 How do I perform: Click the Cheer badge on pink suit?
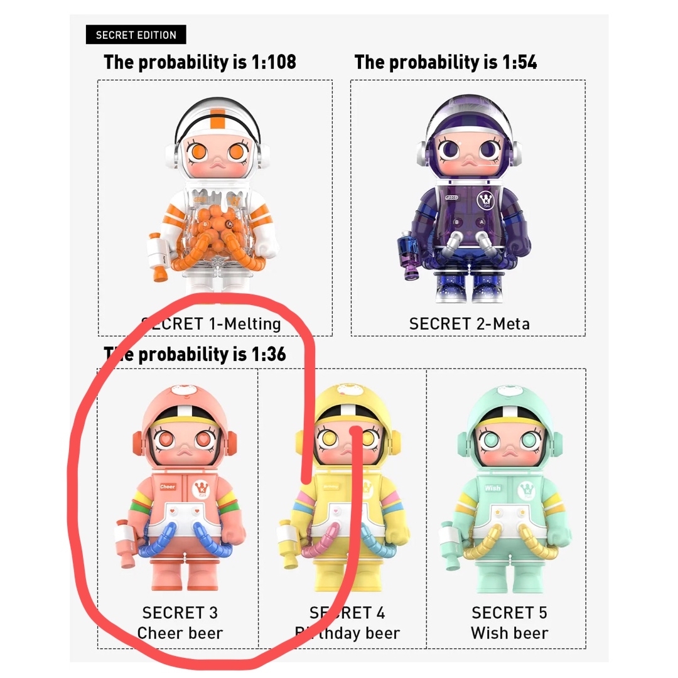point(168,487)
